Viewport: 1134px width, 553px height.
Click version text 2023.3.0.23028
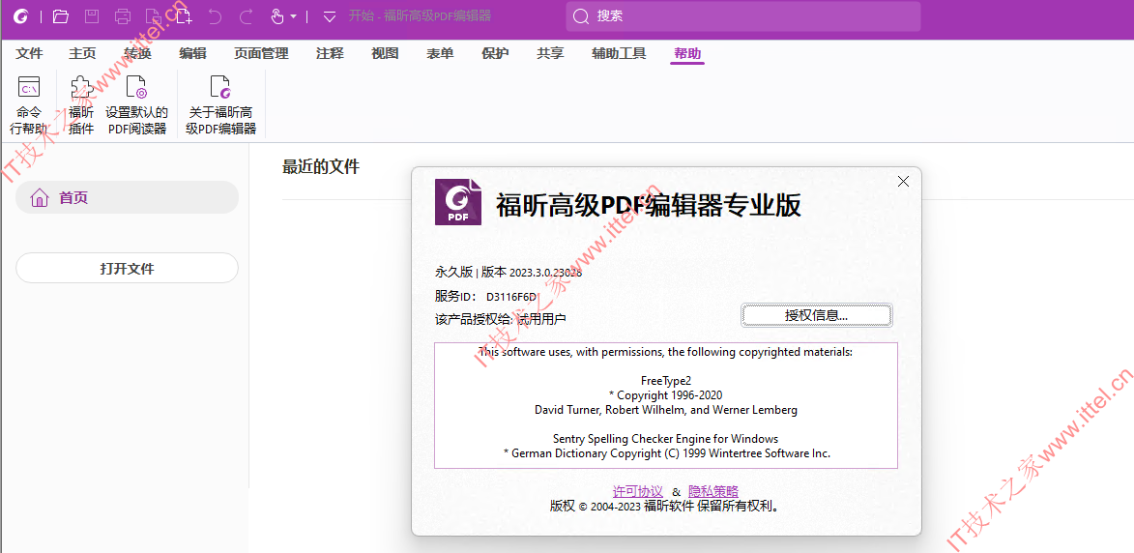click(546, 273)
